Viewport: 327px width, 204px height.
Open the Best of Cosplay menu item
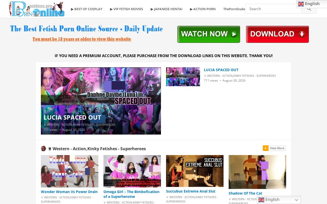point(87,9)
